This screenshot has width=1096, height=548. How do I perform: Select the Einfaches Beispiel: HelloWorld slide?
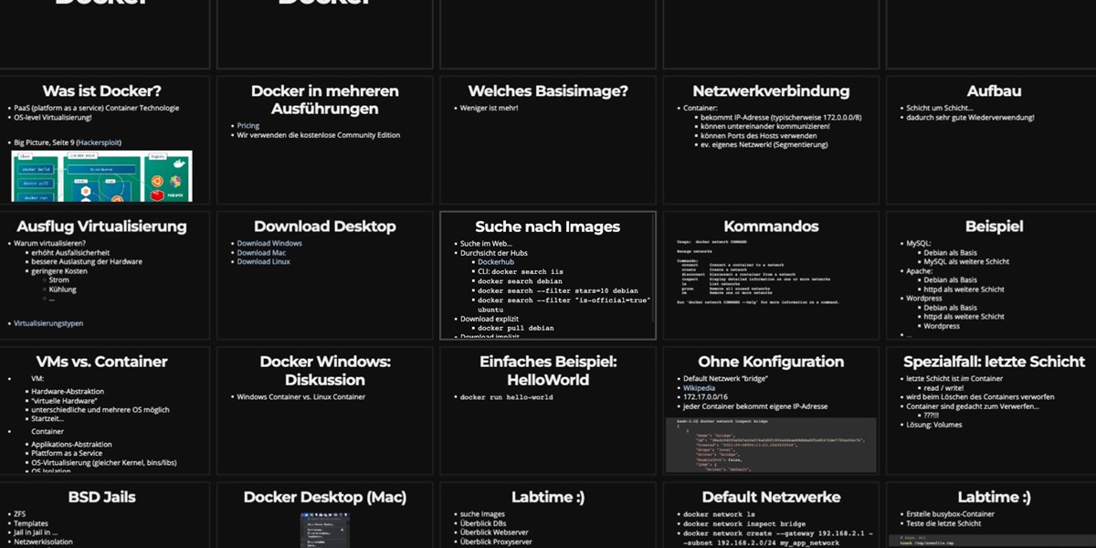(x=548, y=370)
